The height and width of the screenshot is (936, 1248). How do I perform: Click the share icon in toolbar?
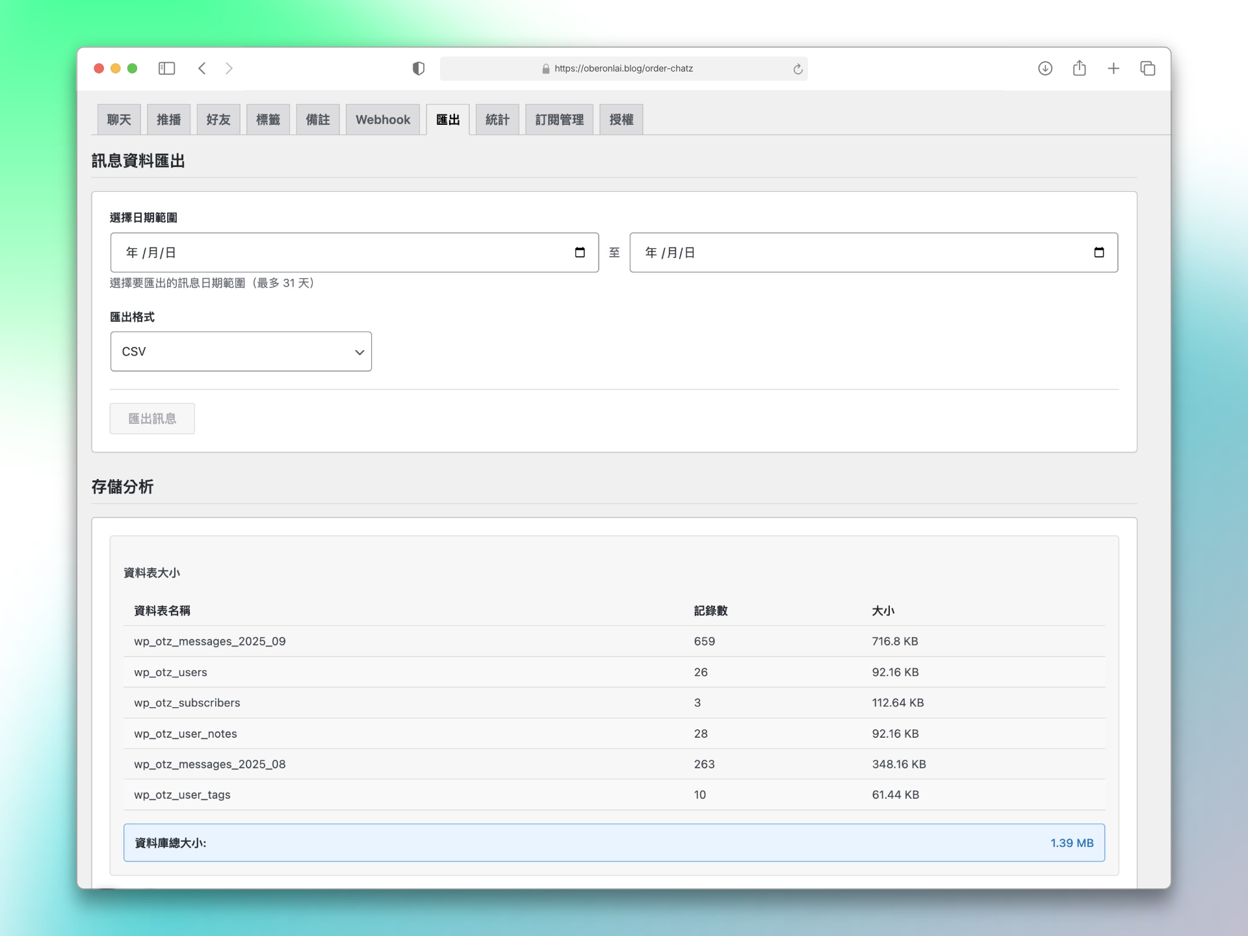(1080, 68)
